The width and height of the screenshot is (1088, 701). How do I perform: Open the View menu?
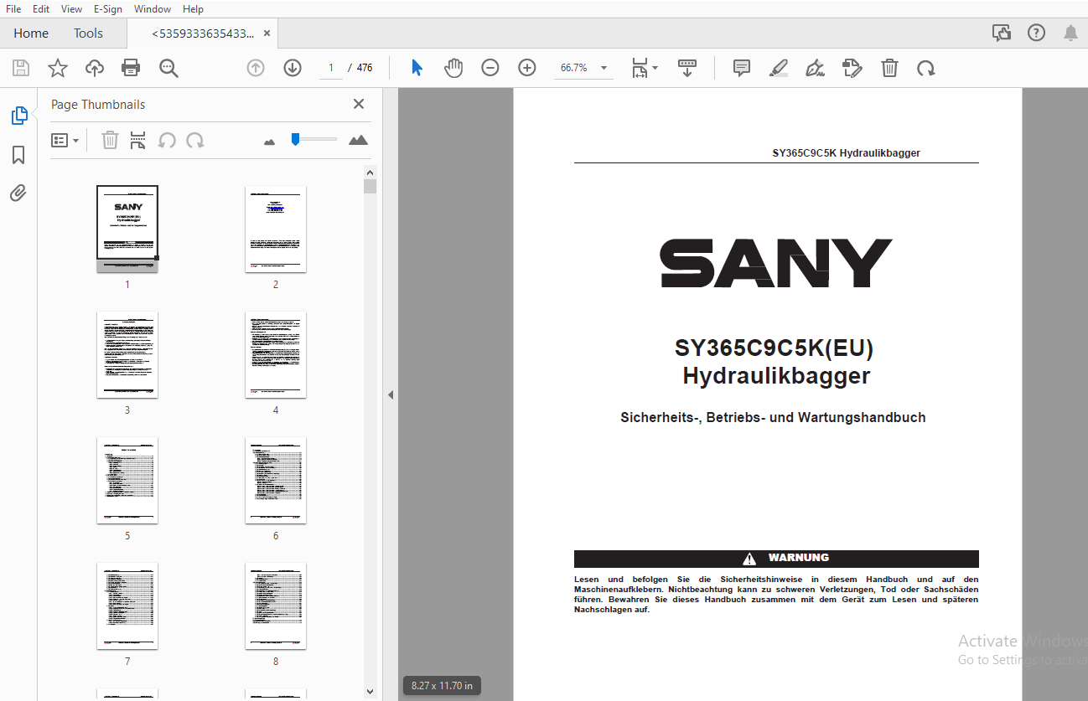[72, 8]
